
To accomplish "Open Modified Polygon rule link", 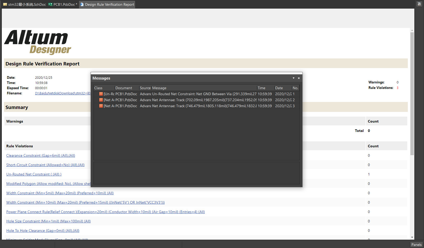I will 48,184.
